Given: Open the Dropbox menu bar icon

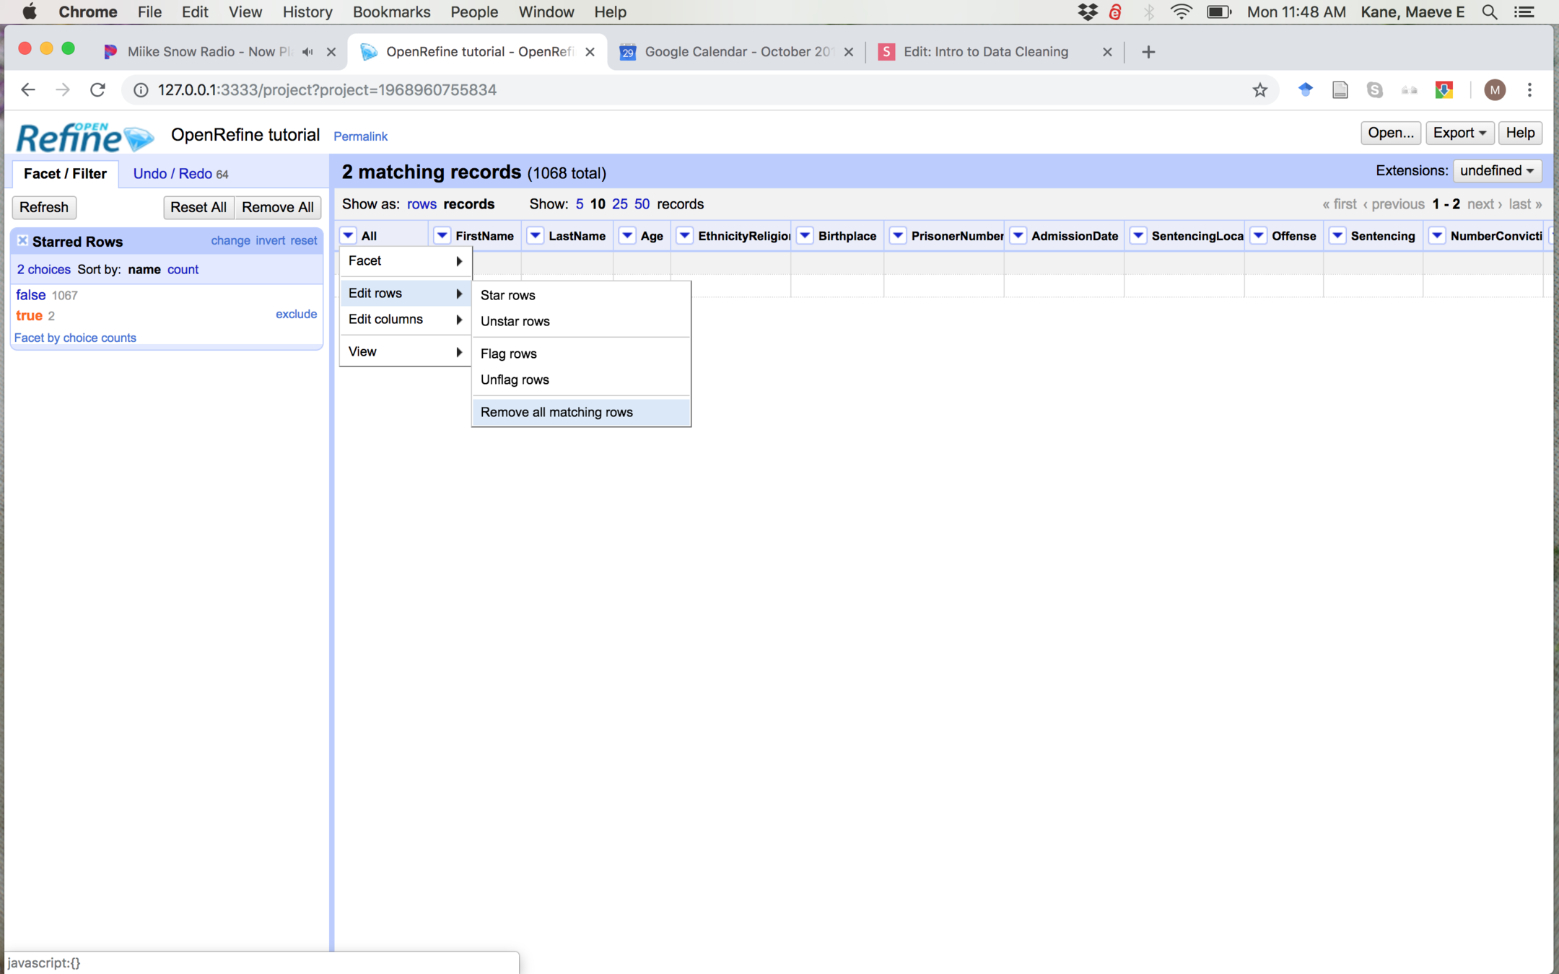Looking at the screenshot, I should [1087, 12].
